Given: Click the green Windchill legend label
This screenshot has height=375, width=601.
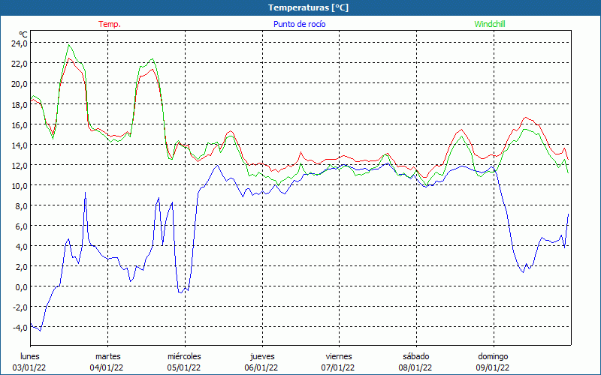Looking at the screenshot, I should (490, 24).
